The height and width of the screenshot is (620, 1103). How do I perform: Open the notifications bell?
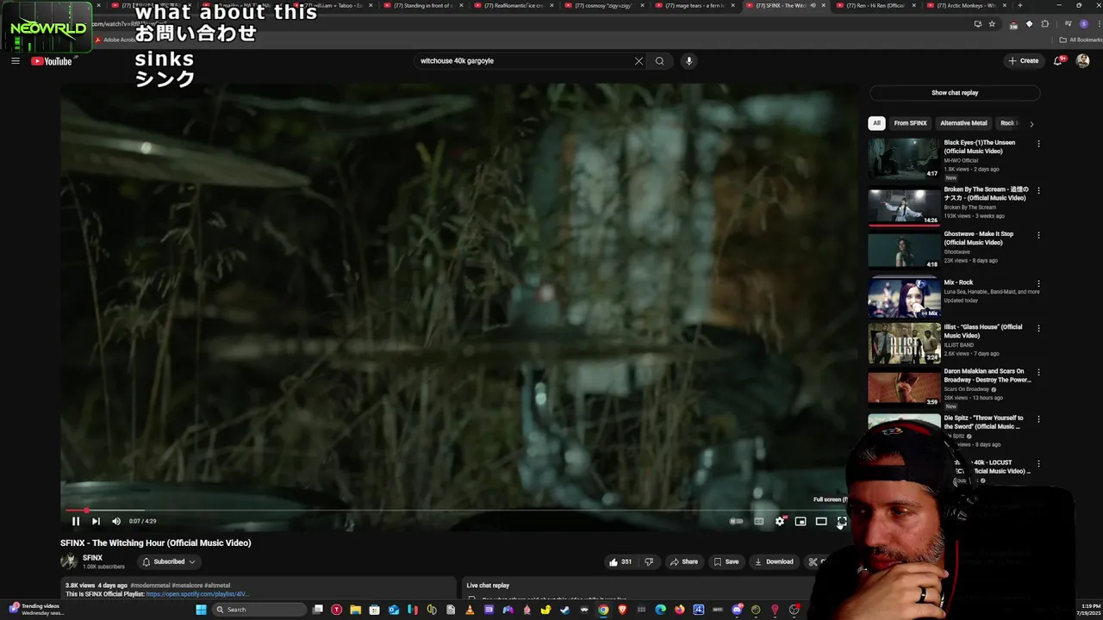pyautogui.click(x=1058, y=61)
